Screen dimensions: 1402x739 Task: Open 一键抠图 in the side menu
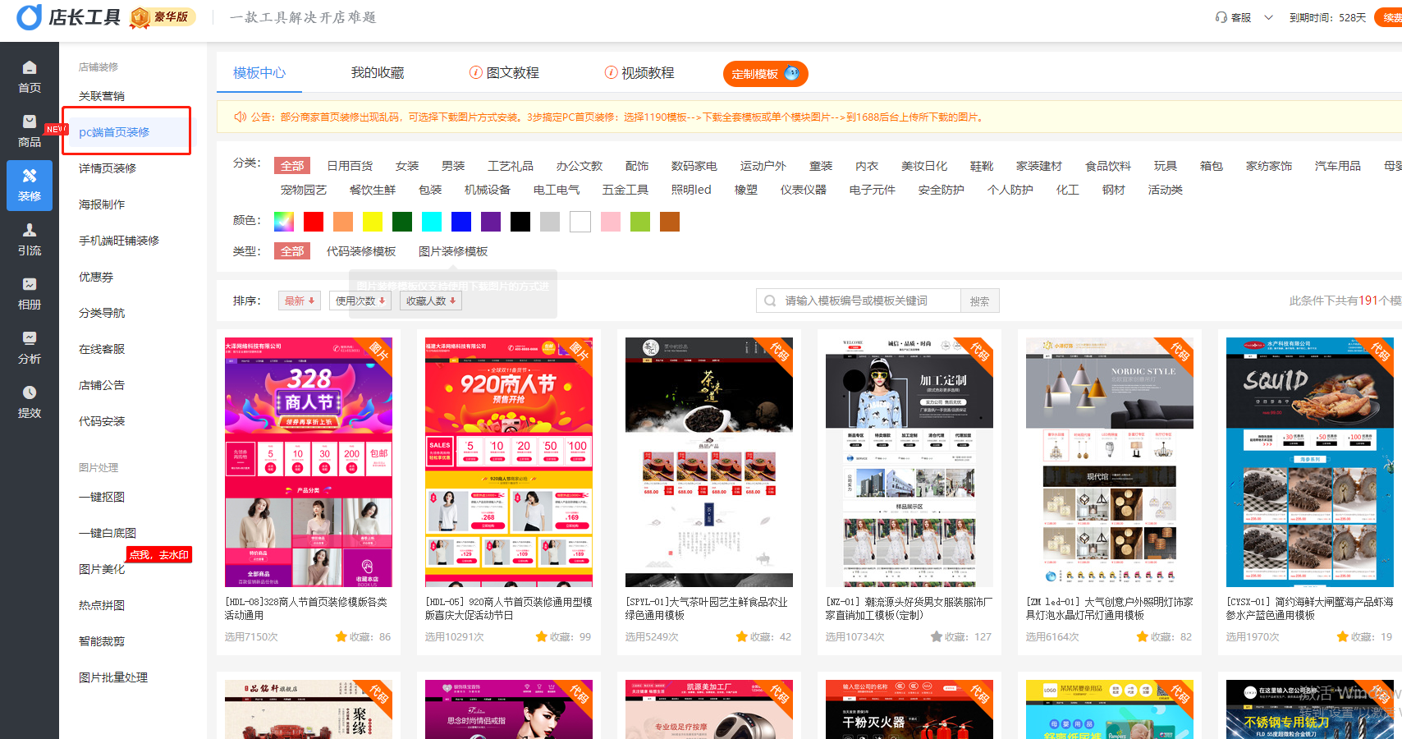(x=102, y=497)
